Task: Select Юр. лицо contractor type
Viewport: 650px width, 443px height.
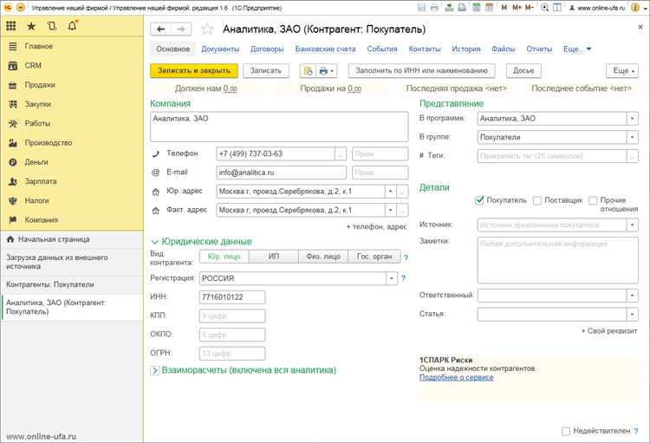Action: pyautogui.click(x=224, y=257)
